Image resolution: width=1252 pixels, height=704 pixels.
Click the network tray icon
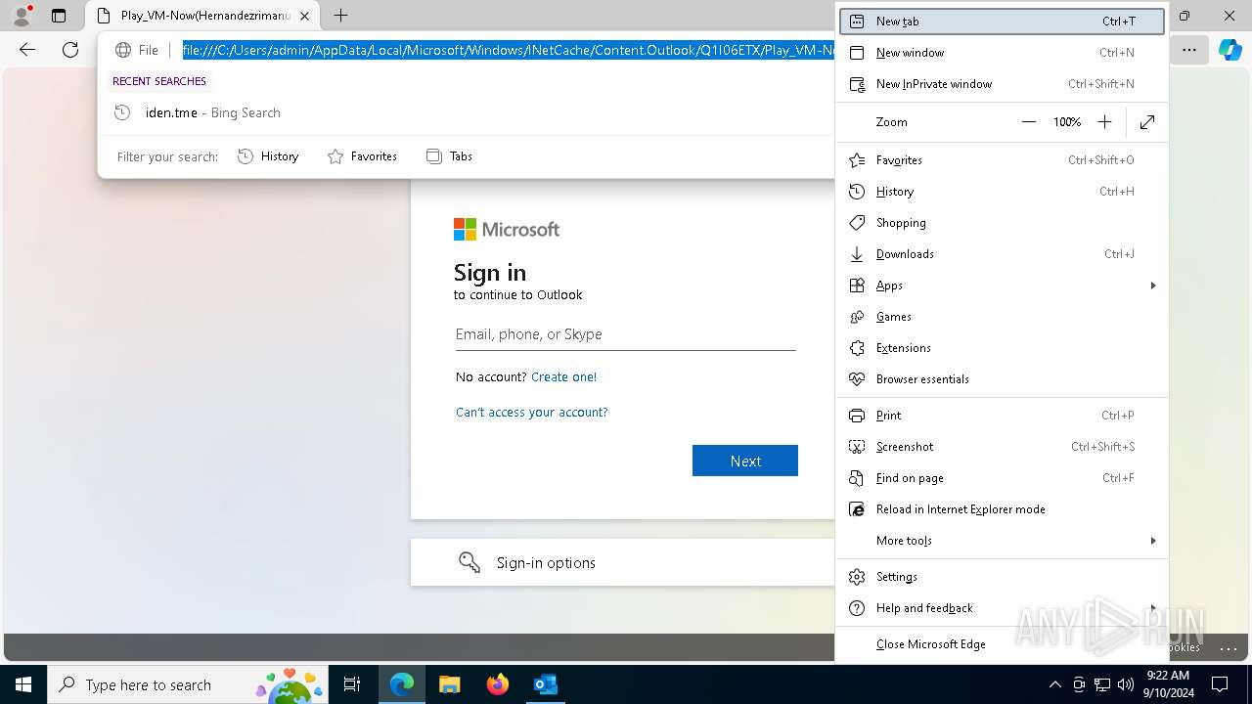coord(1101,684)
